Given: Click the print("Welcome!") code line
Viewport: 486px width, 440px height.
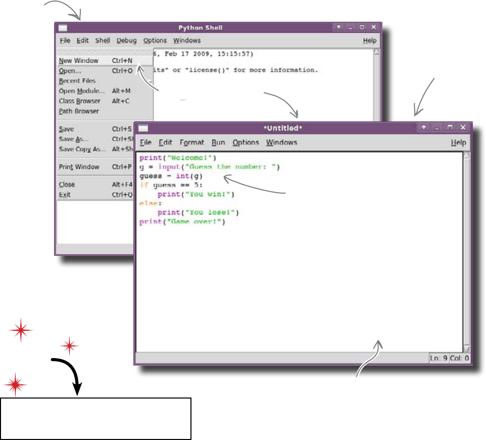Looking at the screenshot, I should [178, 158].
